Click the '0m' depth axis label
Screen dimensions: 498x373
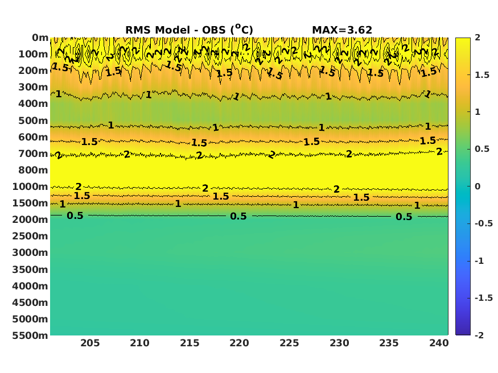40,38
